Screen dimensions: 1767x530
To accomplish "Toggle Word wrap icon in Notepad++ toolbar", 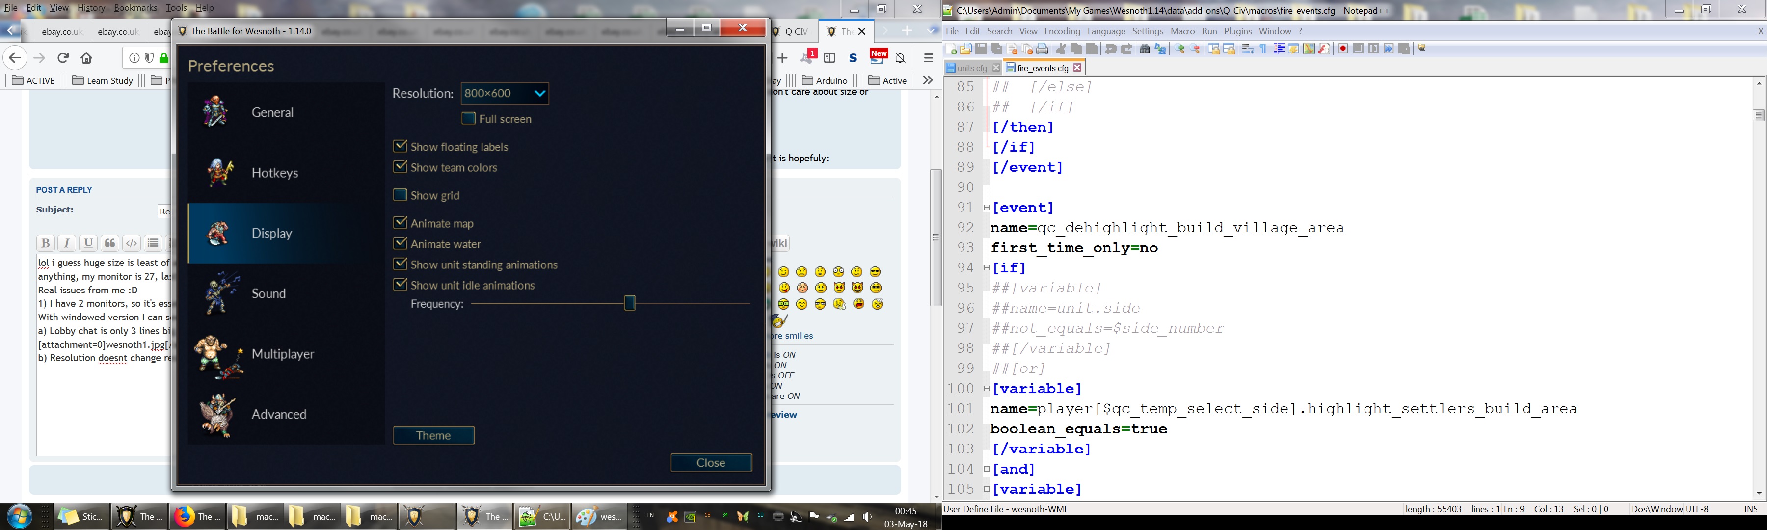I will point(1248,49).
